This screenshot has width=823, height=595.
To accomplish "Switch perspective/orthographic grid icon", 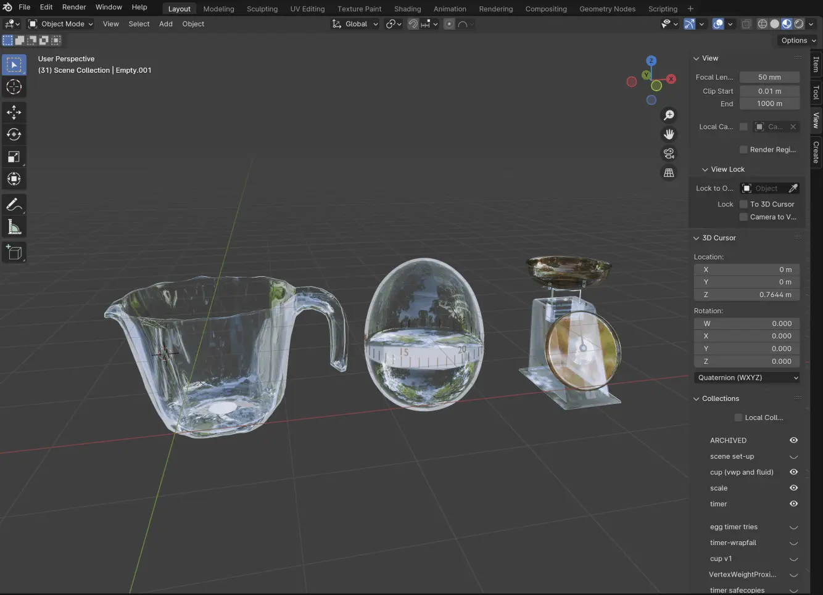I will (669, 173).
